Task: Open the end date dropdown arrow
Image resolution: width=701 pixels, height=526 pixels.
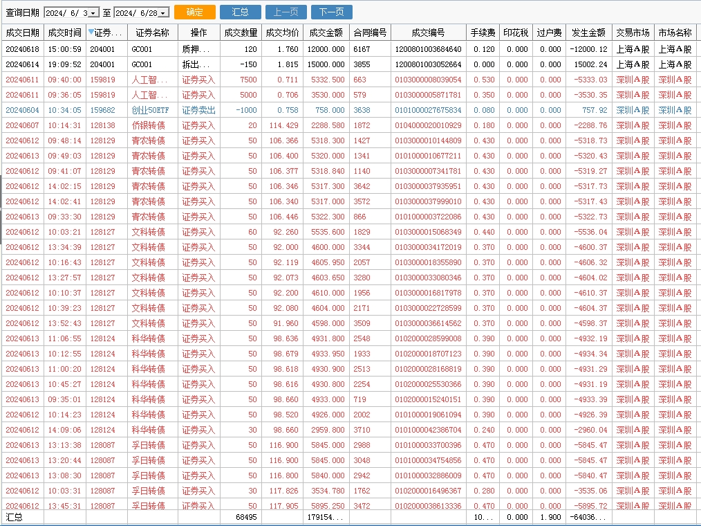Action: (163, 13)
